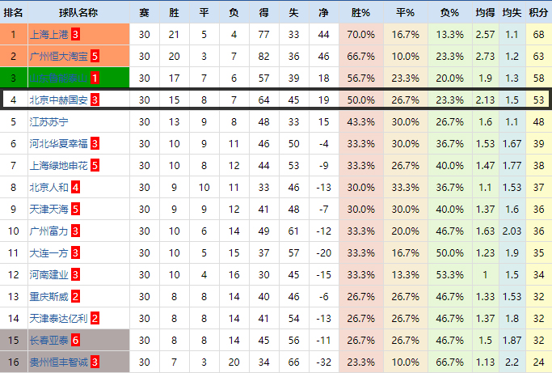Click the 排名 column header
Screen dimensions: 552x373
pyautogui.click(x=13, y=13)
